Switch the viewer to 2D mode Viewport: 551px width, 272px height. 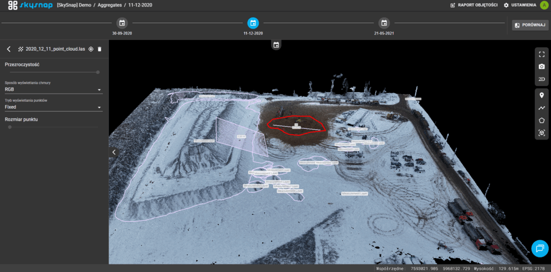point(541,79)
